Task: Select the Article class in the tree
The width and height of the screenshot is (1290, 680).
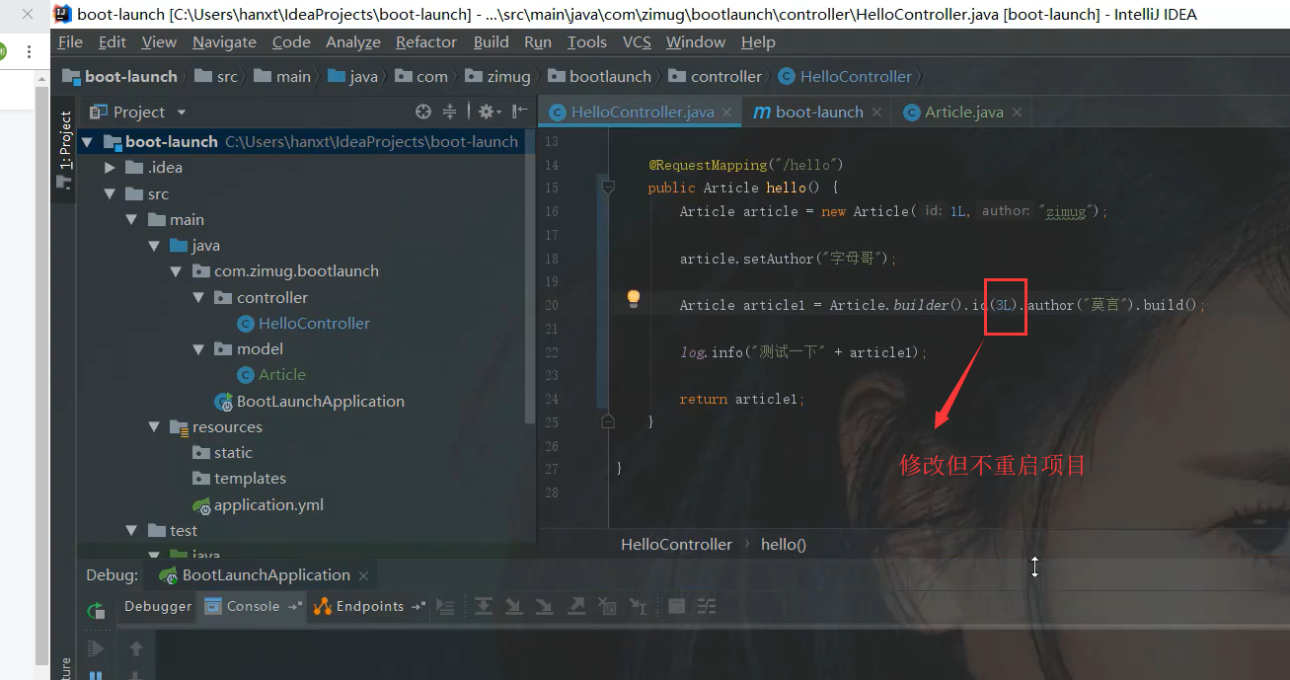Action: click(282, 374)
